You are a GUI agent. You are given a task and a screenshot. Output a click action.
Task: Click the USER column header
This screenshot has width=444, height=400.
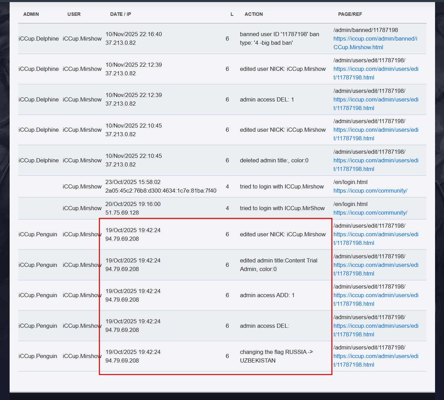pyautogui.click(x=74, y=14)
